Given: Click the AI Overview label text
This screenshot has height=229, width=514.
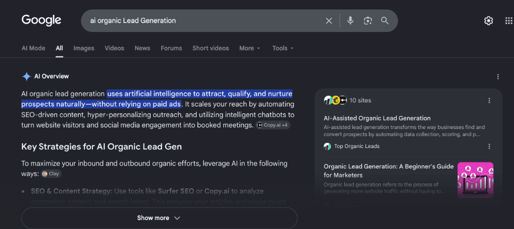Looking at the screenshot, I should (x=52, y=76).
